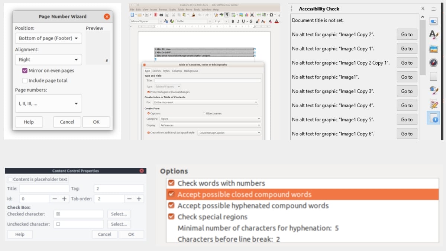Click the Accessibility Check sidebar icon
Image resolution: width=446 pixels, height=251 pixels.
tap(433, 118)
